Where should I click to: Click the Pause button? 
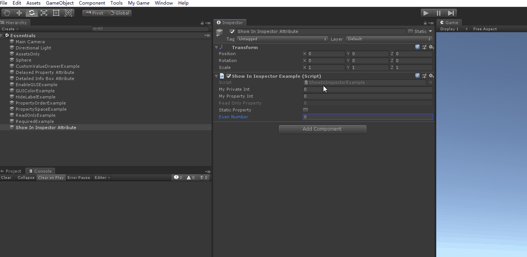pos(438,13)
